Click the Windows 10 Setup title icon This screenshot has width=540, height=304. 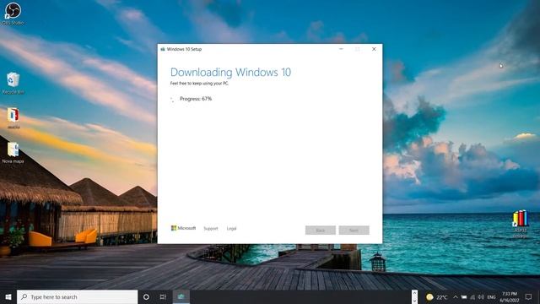(163, 49)
